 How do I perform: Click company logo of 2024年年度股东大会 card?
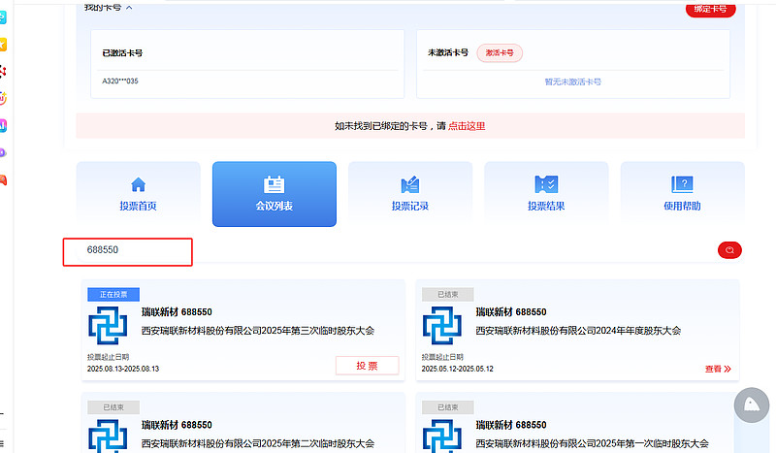point(442,325)
